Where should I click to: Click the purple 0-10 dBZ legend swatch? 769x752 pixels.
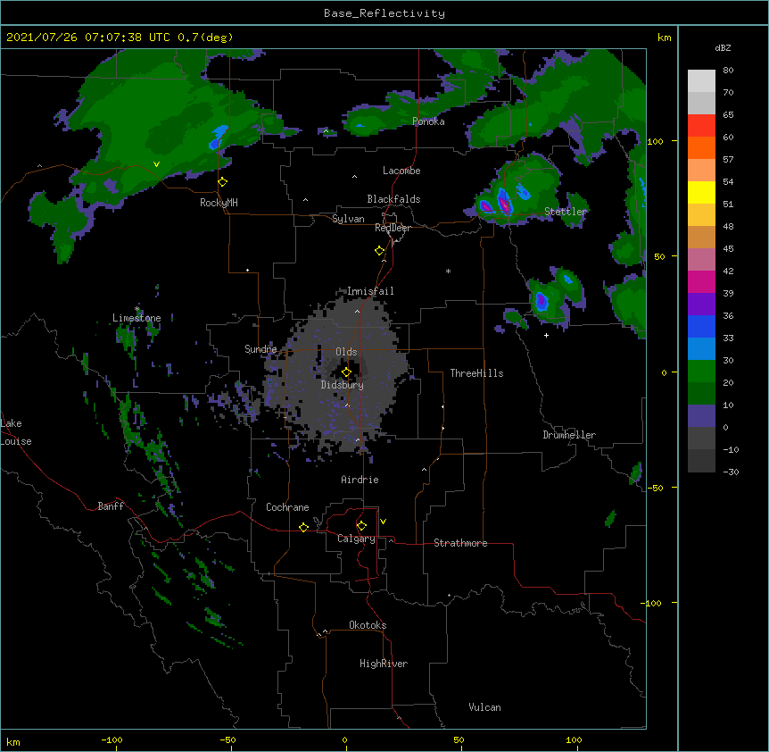click(x=701, y=416)
